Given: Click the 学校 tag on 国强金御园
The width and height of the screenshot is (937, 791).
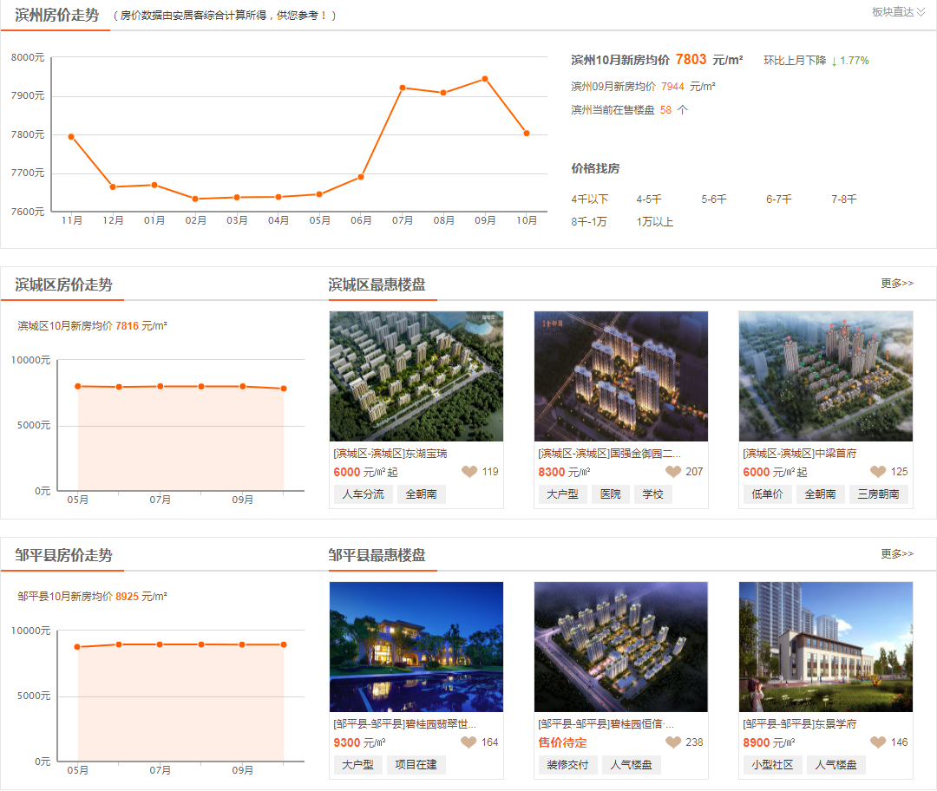Looking at the screenshot, I should click(x=652, y=494).
